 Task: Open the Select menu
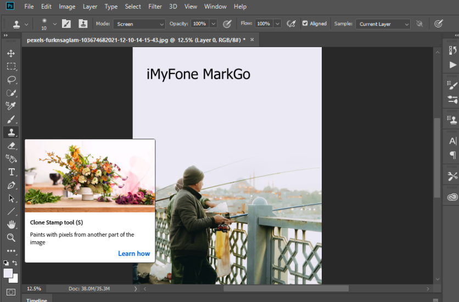pos(133,7)
